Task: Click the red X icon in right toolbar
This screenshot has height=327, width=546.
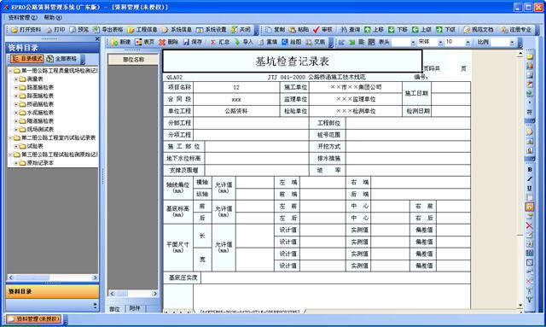Action: point(530,225)
